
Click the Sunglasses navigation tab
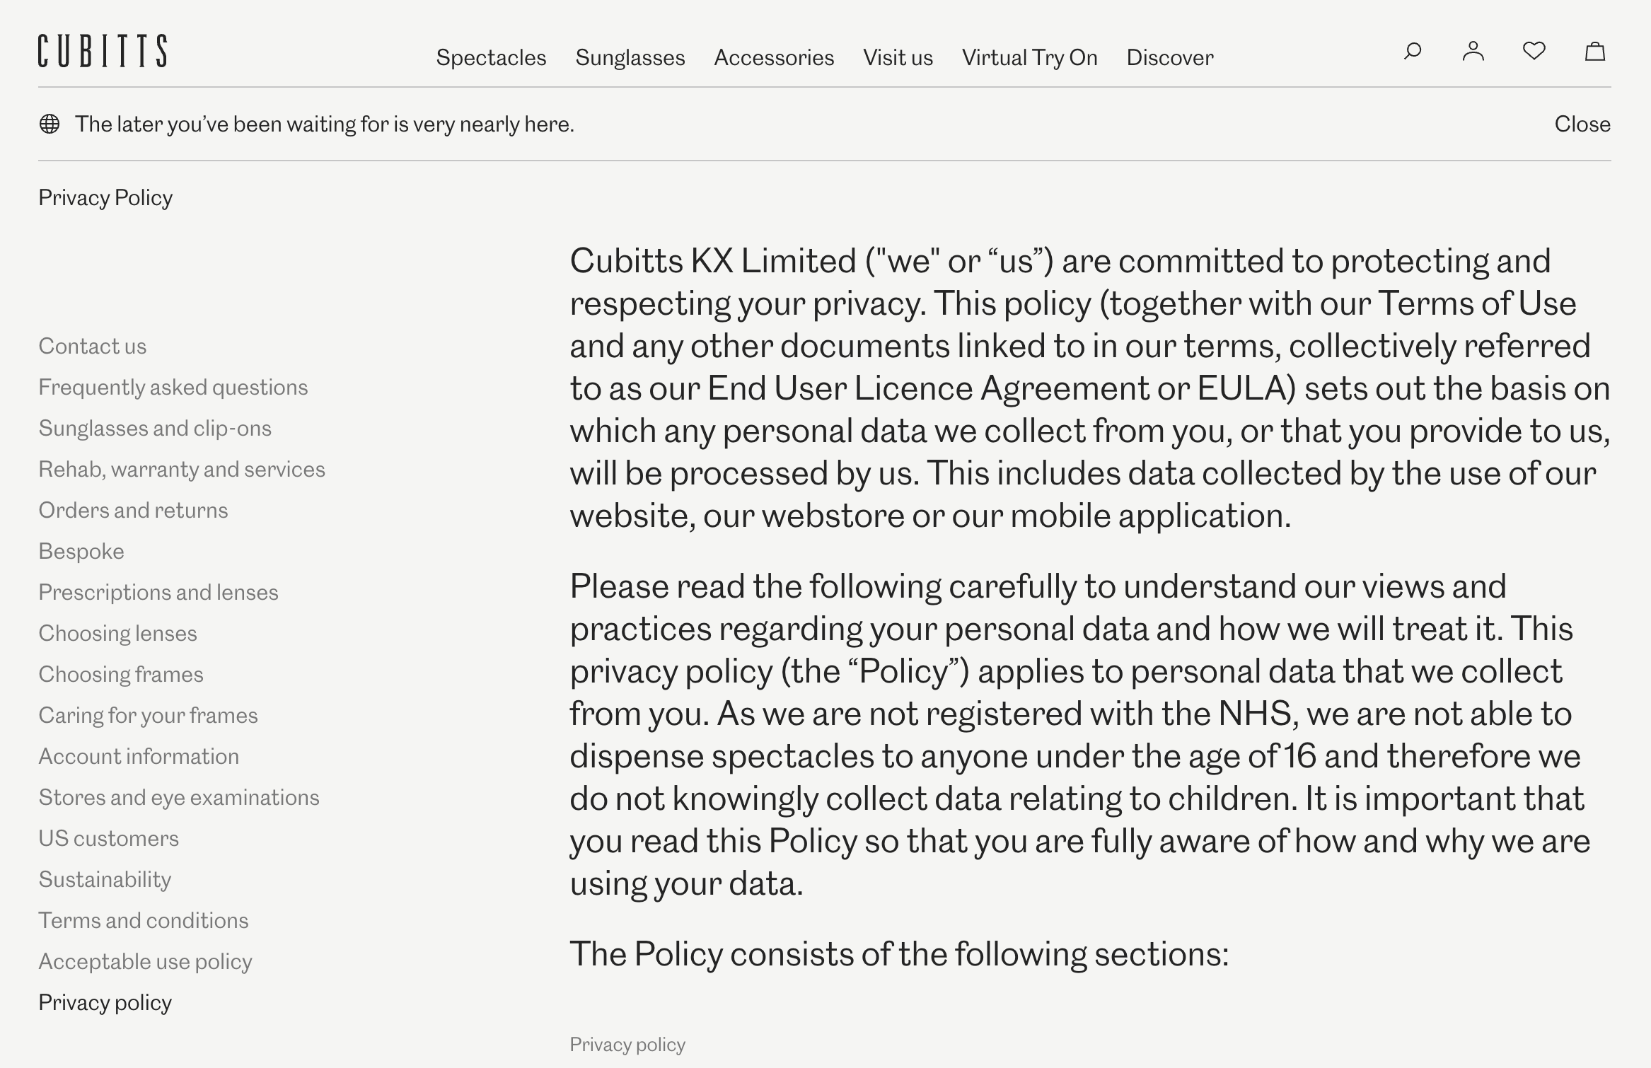click(630, 57)
